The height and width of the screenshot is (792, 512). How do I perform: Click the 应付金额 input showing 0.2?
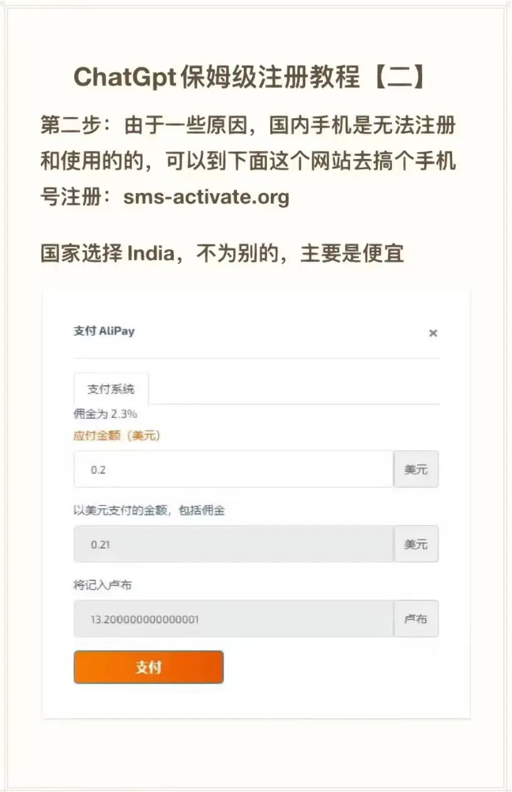tap(234, 469)
